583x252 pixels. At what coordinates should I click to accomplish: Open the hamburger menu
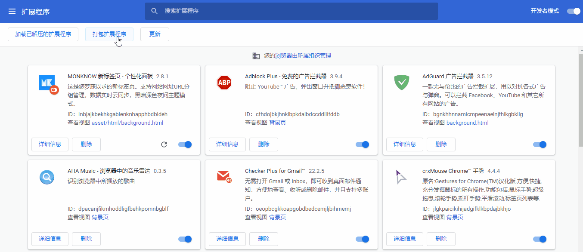[x=12, y=11]
